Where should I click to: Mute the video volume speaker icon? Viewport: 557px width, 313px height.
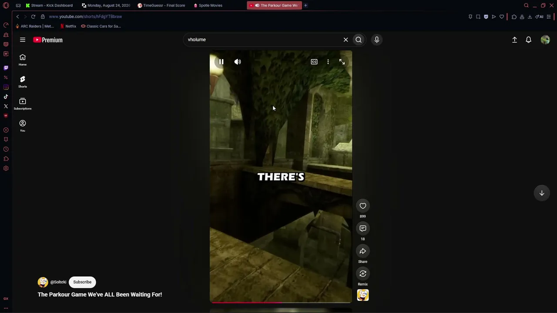(238, 62)
